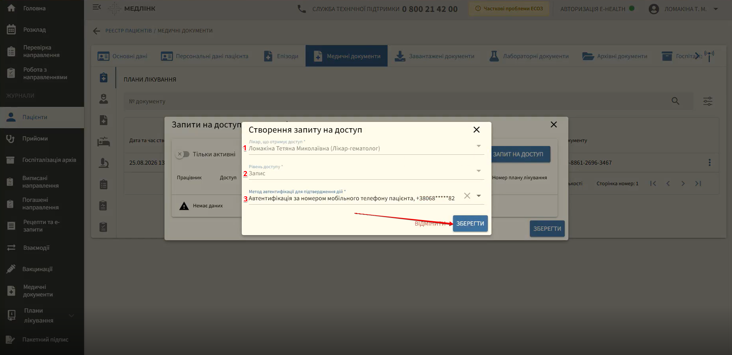Go to the next page of results
The image size is (732, 355).
(683, 183)
